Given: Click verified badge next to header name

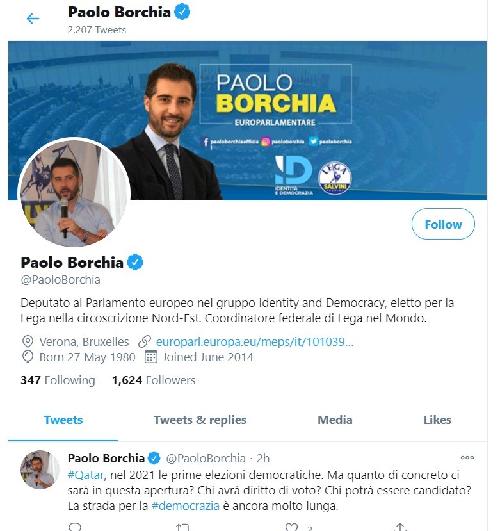Looking at the screenshot, I should (182, 12).
